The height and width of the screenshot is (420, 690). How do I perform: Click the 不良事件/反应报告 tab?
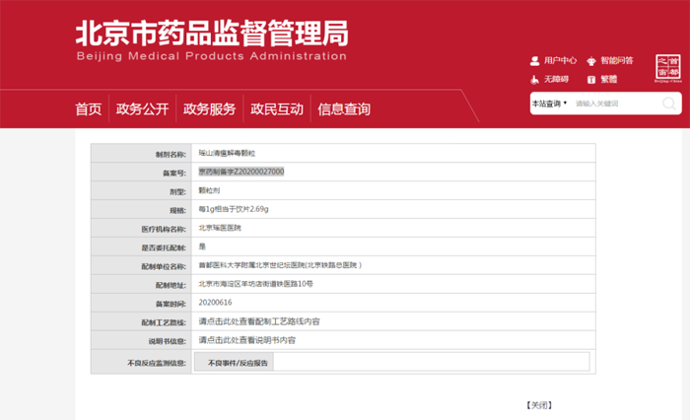pos(238,363)
